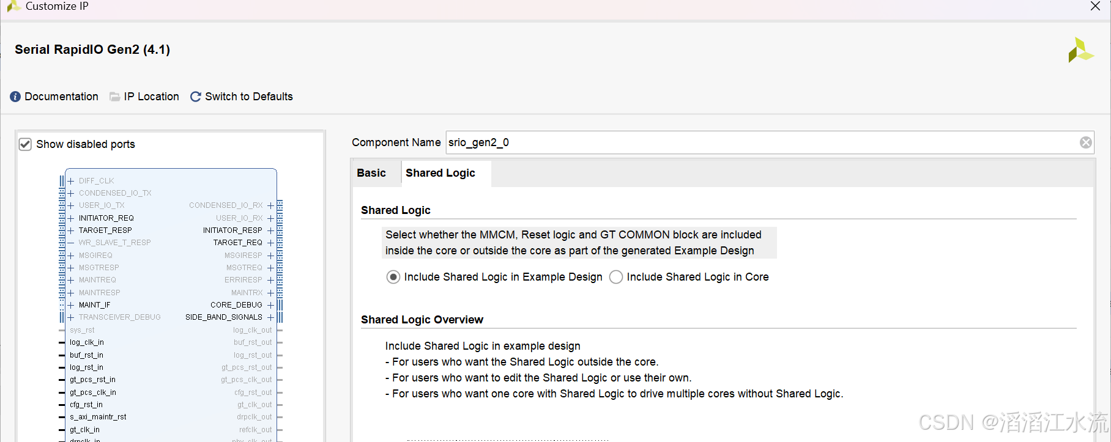
Task: Click the gt_pcs_rst_out port label
Action: tap(247, 367)
